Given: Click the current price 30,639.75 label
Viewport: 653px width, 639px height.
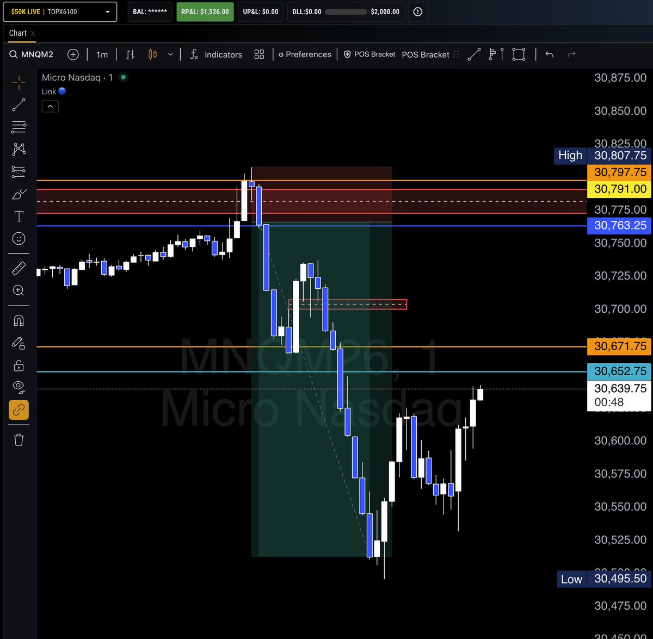Looking at the screenshot, I should tap(619, 395).
